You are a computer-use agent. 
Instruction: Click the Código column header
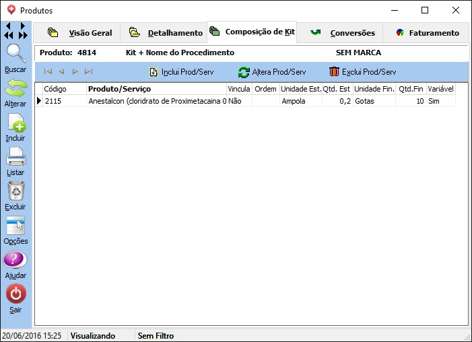63,89
